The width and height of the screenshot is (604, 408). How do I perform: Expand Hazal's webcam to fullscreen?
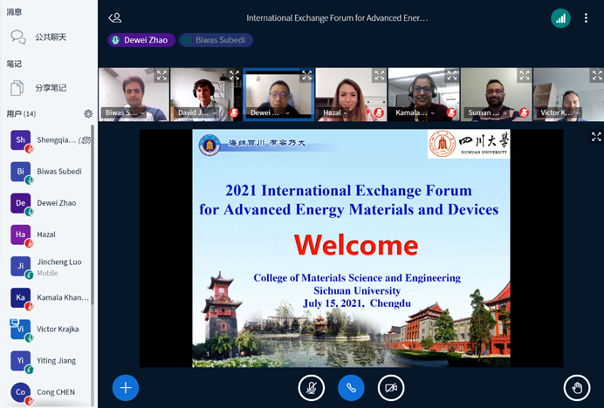378,76
